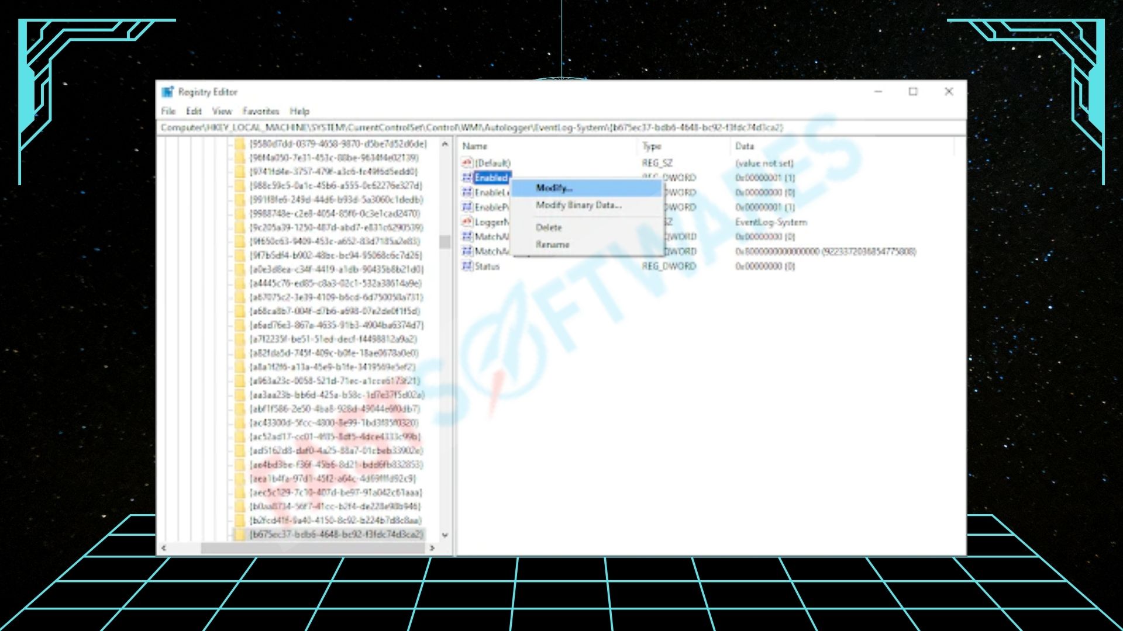Click the DWORD icon next to Enabled
This screenshot has height=631, width=1123.
[467, 178]
